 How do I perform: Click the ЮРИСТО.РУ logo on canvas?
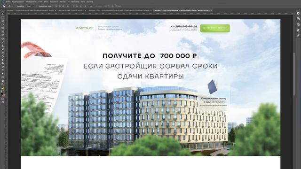pos(84,28)
